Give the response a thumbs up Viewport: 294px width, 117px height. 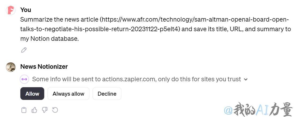34,110
